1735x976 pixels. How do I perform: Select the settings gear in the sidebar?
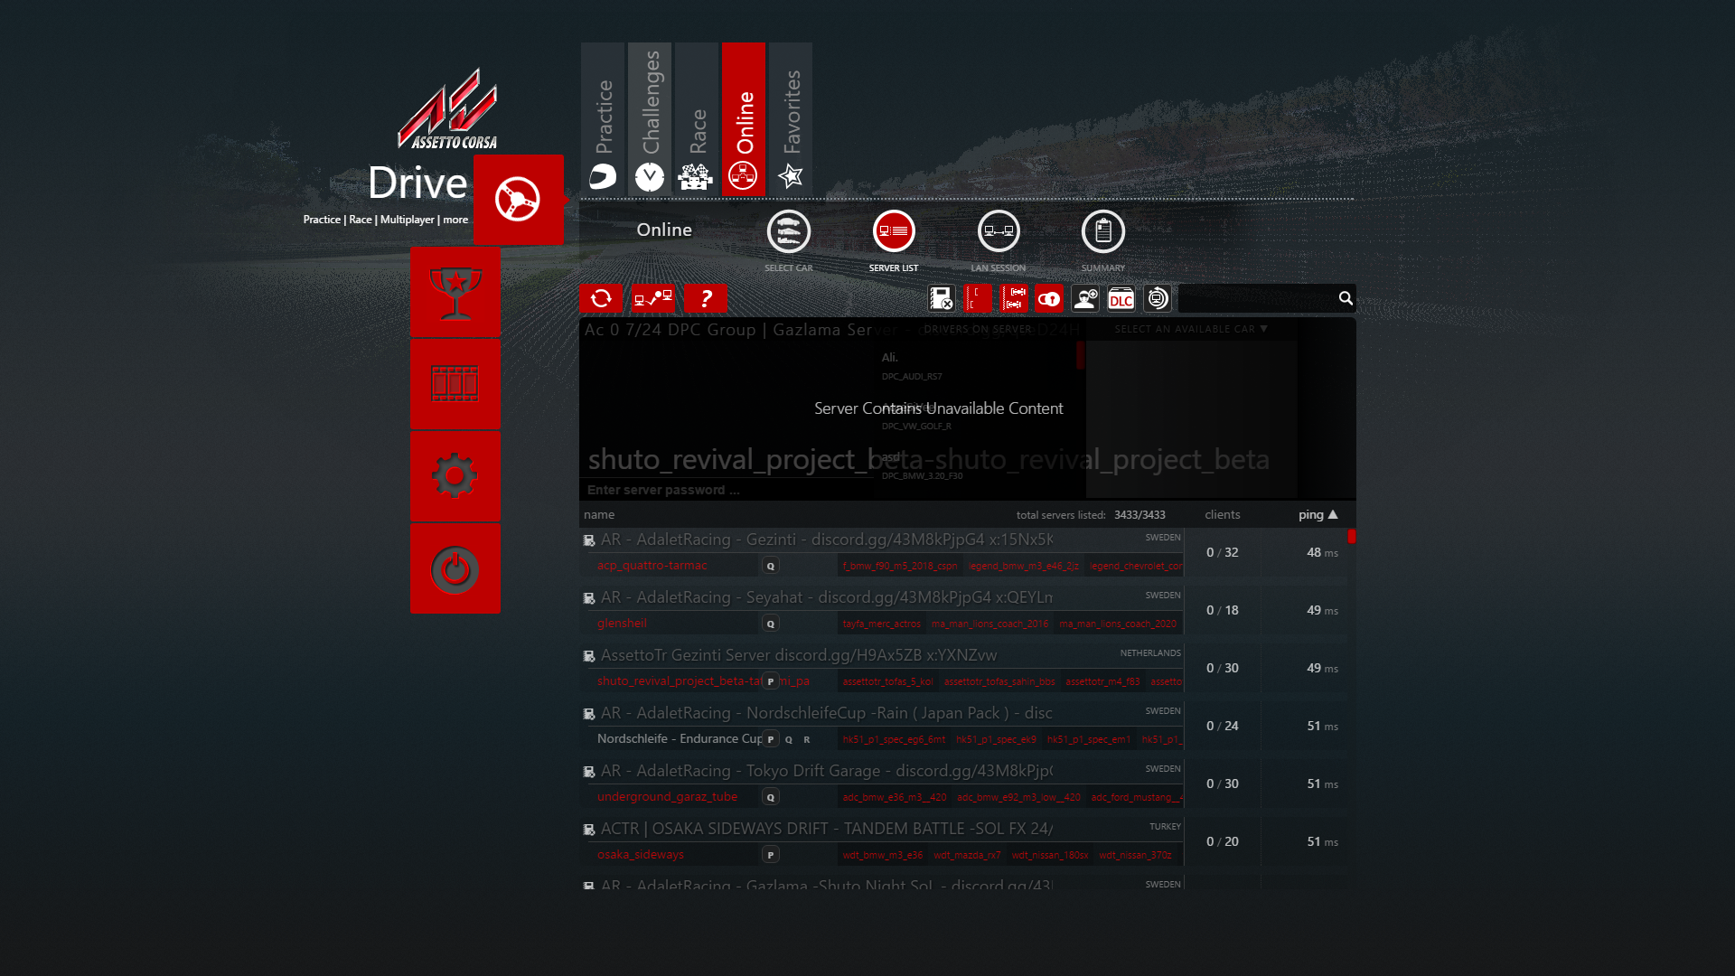(x=455, y=477)
